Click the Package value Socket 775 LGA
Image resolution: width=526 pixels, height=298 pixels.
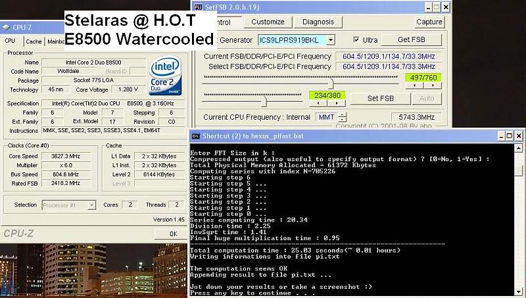pos(93,80)
